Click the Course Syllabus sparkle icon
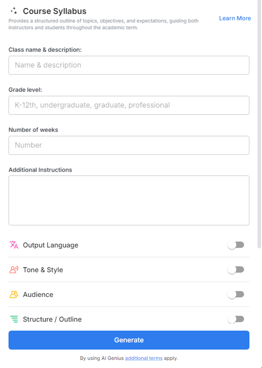This screenshot has height=368, width=262. tap(13, 10)
